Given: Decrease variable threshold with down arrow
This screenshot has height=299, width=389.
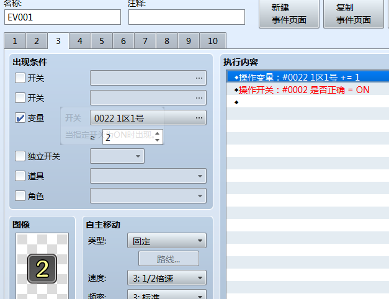Looking at the screenshot, I should (157, 140).
